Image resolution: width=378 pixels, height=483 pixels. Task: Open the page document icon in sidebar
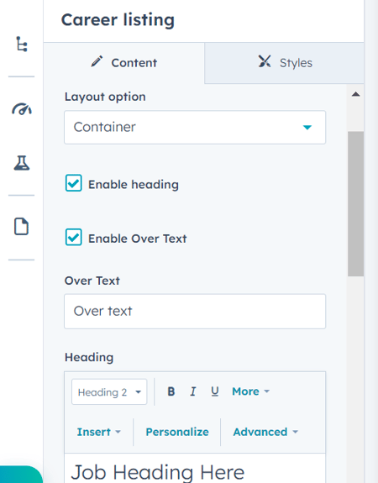(x=22, y=227)
